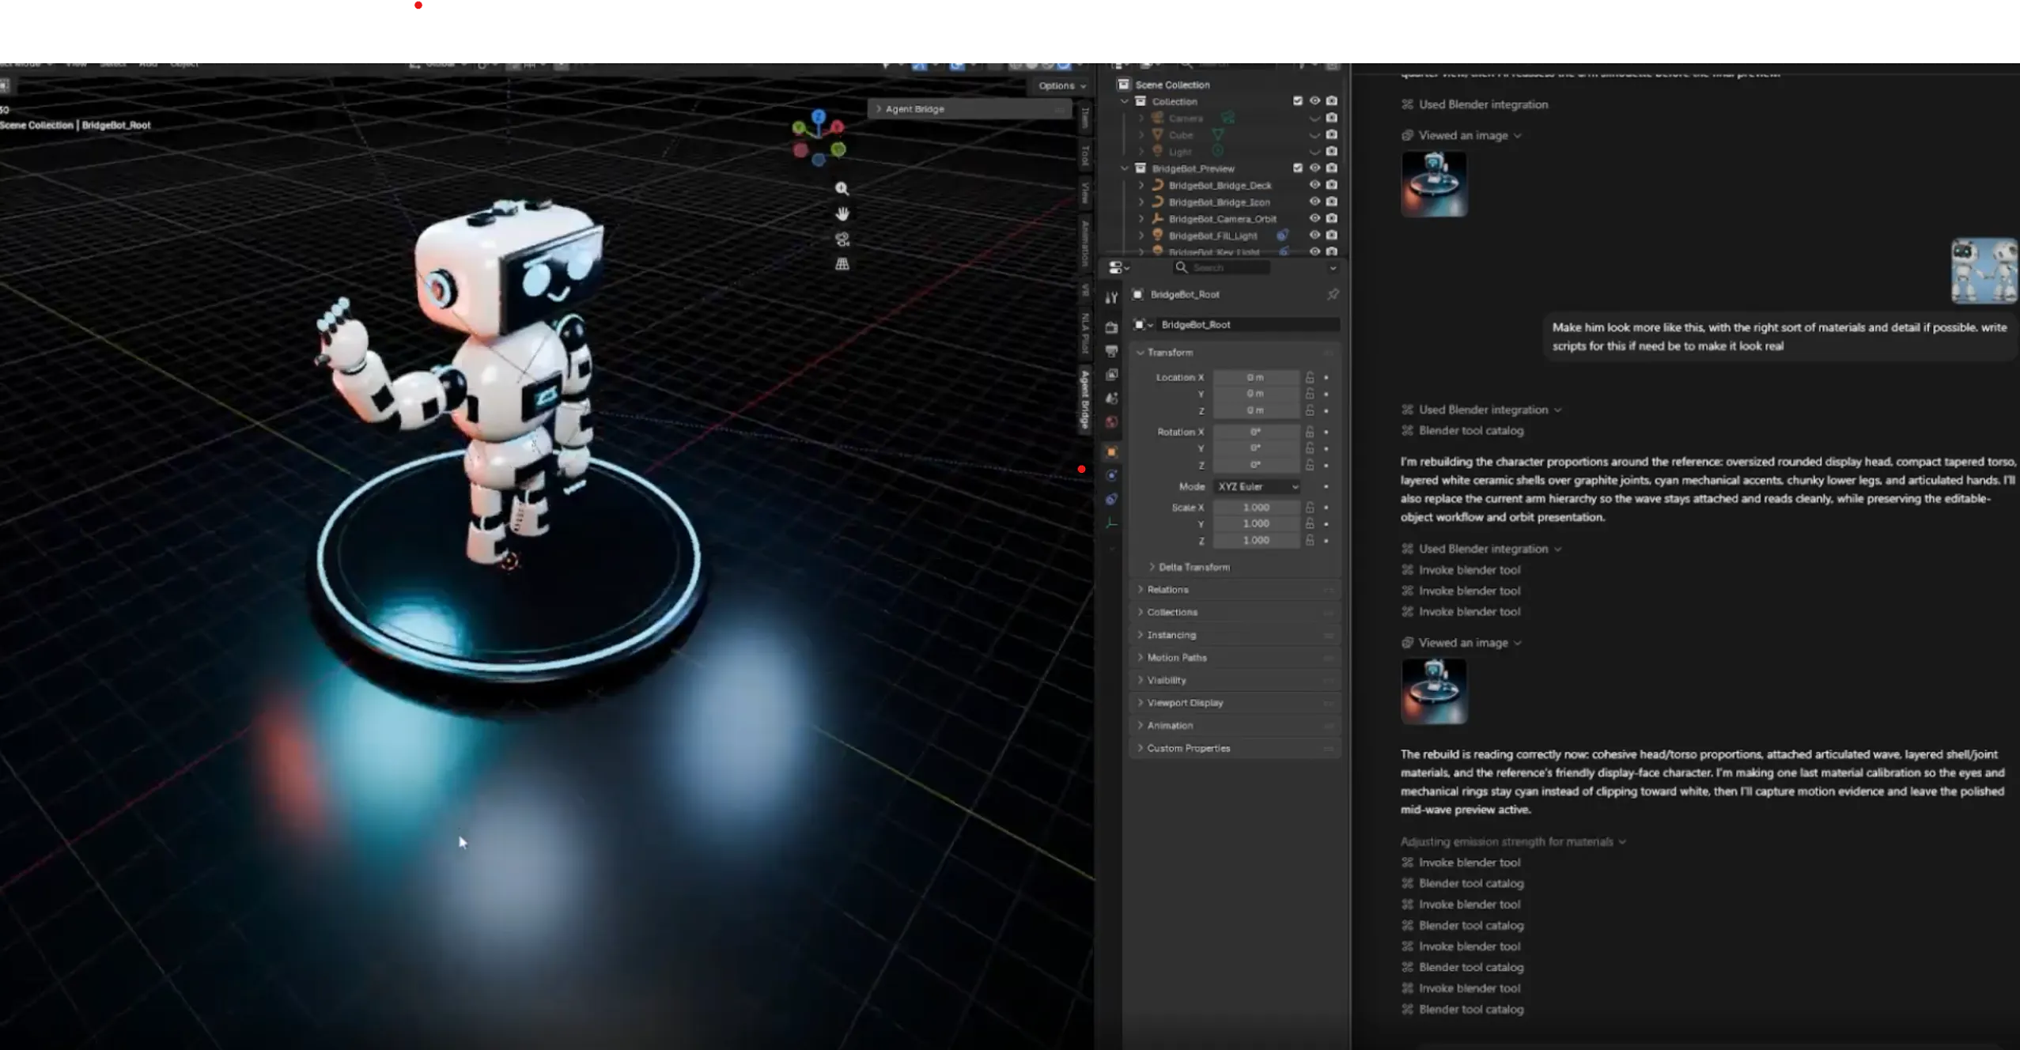This screenshot has width=2020, height=1050.
Task: Click the BridgeBot_Root object name field
Action: [1248, 325]
